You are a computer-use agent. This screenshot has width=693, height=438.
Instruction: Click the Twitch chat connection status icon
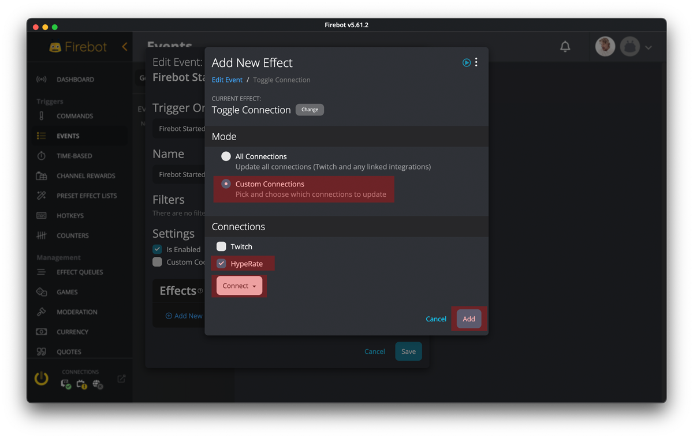66,384
